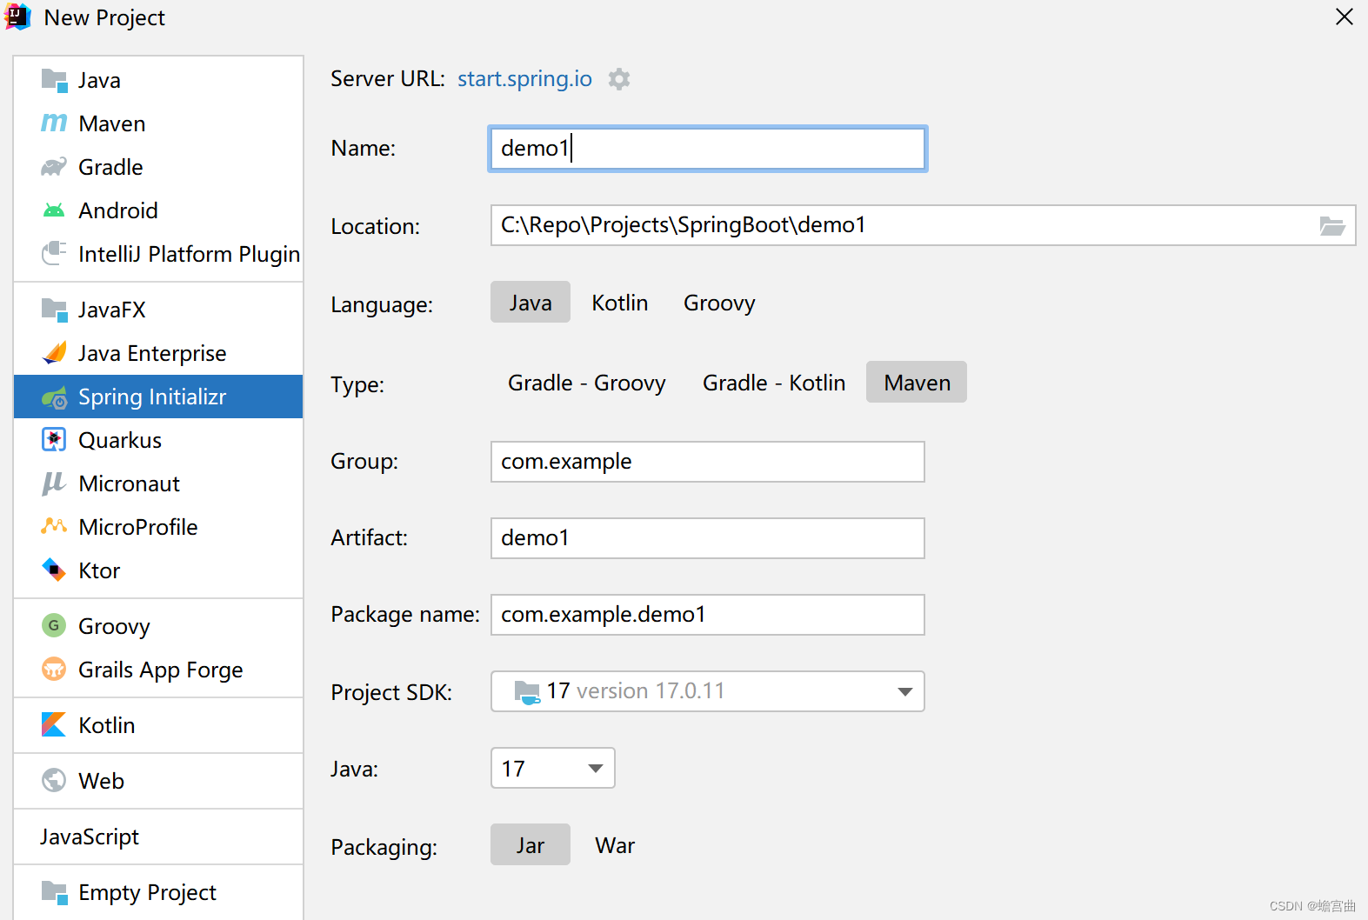Click the Spring Initializr leaf icon
1368x920 pixels.
point(54,397)
